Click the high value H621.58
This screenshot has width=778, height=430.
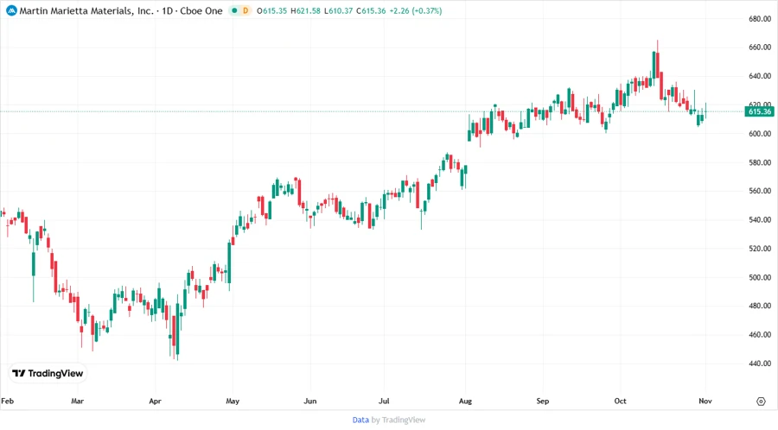click(306, 10)
